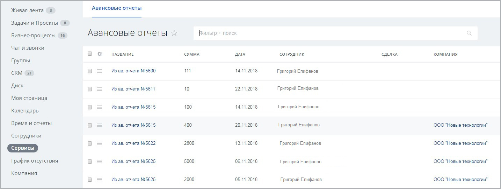The width and height of the screenshot is (501, 189).
Task: Open CRM in the left sidebar
Action: click(x=17, y=73)
